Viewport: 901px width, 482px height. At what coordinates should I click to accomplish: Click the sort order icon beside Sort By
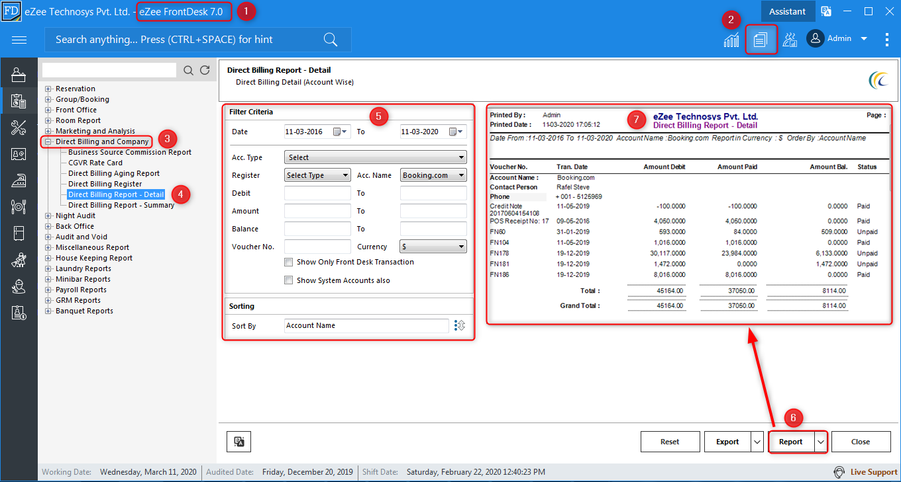point(460,325)
